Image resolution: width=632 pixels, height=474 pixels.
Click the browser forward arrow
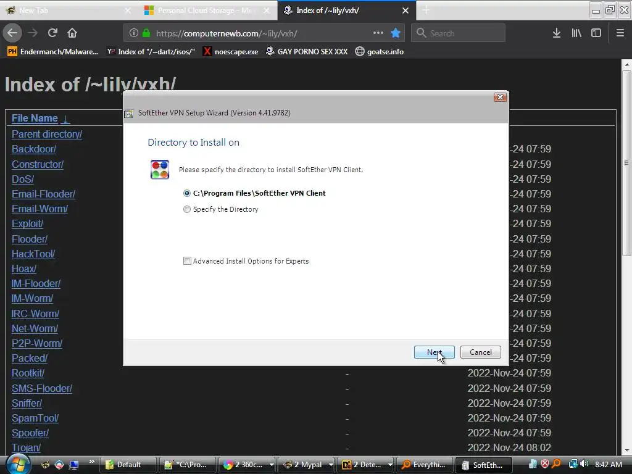33,33
